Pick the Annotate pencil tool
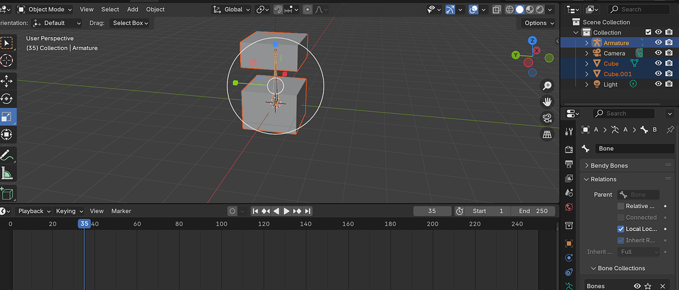679x290 pixels. pyautogui.click(x=7, y=155)
